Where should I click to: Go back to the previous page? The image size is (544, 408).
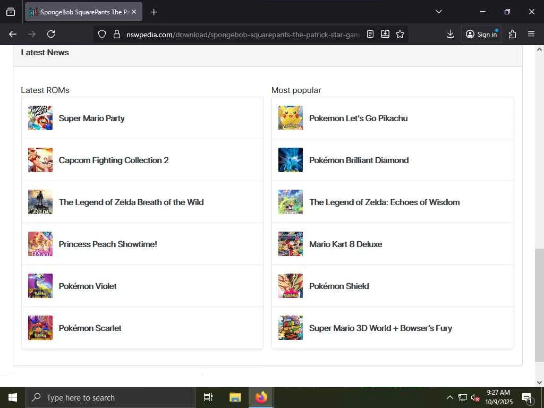(x=13, y=34)
